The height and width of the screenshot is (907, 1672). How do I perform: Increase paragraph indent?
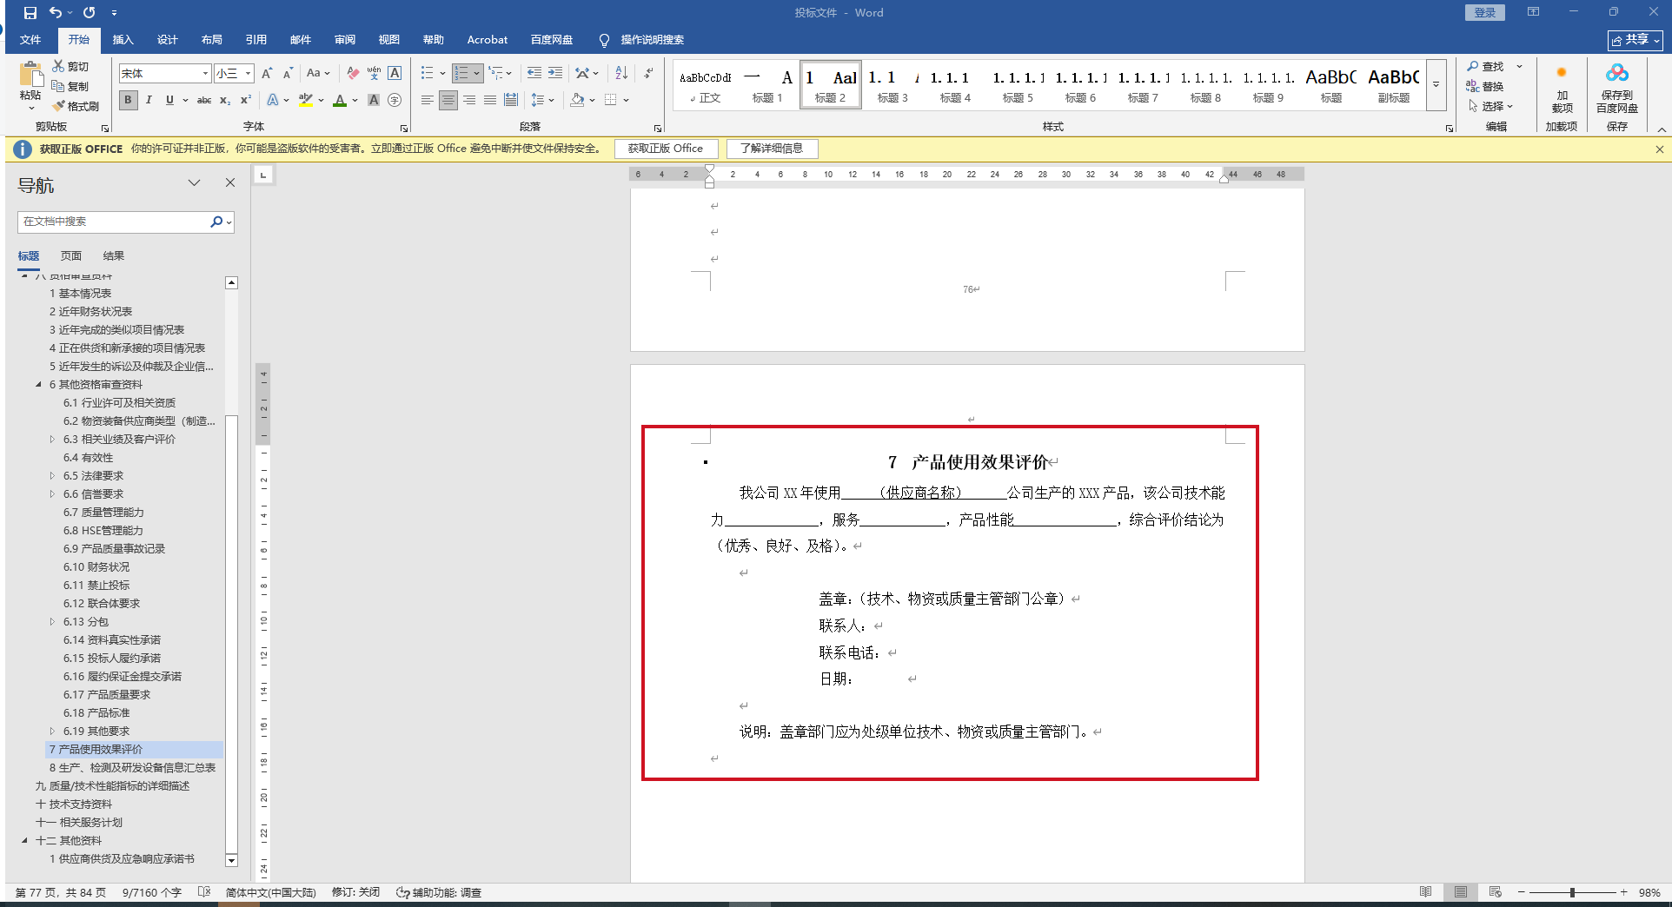point(554,73)
